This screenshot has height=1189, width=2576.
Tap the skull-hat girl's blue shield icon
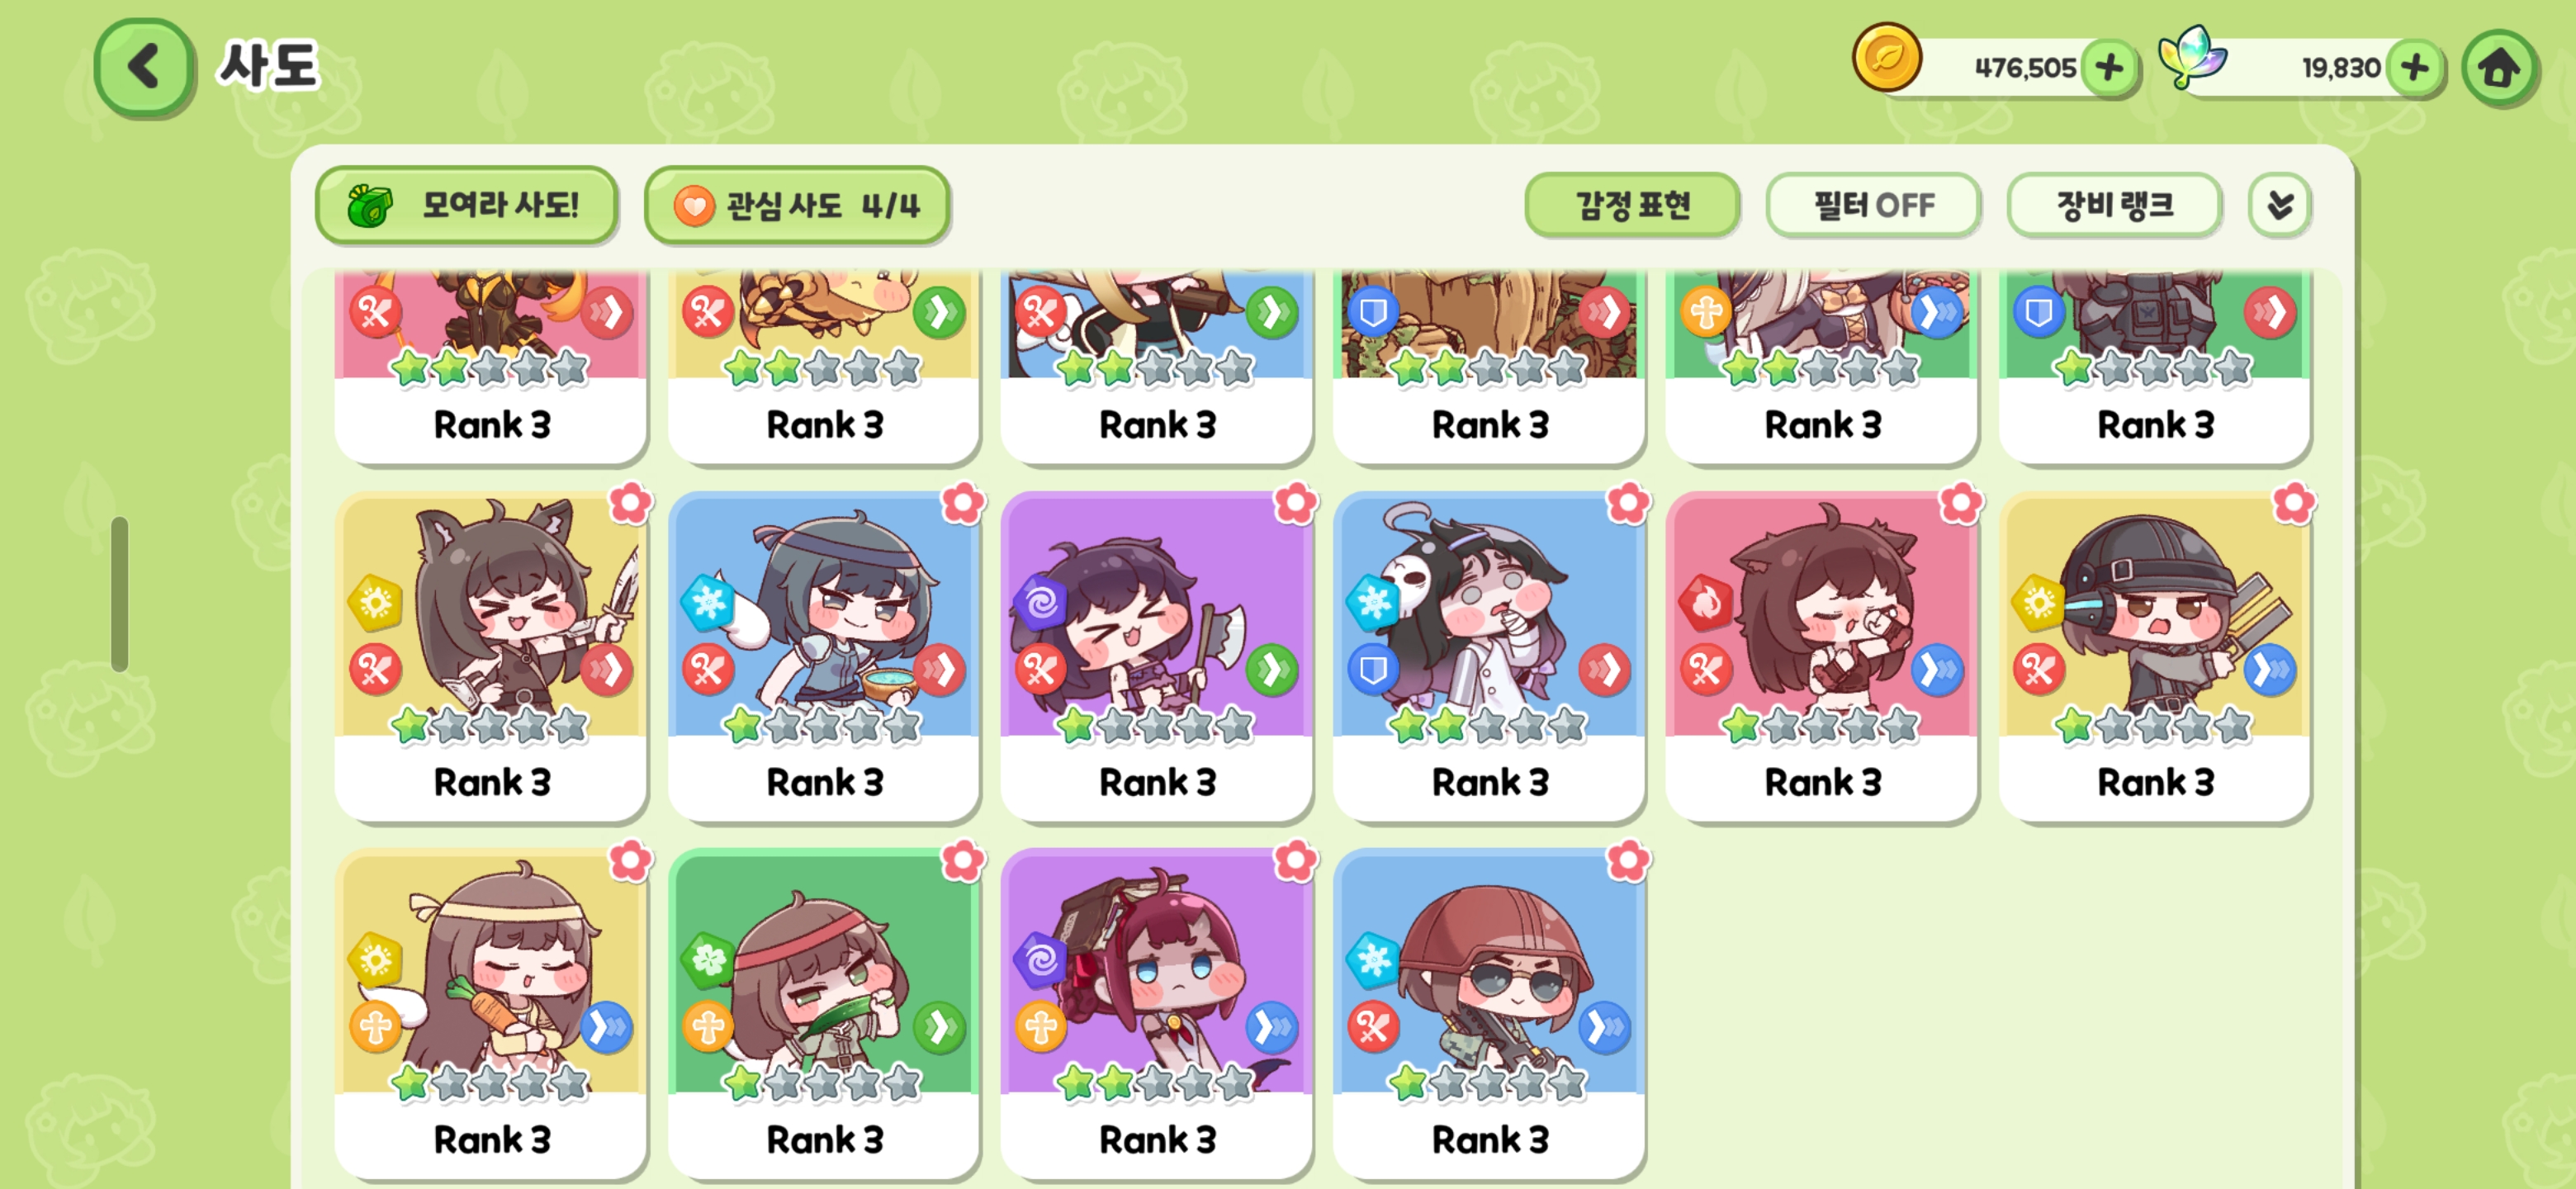[1373, 668]
